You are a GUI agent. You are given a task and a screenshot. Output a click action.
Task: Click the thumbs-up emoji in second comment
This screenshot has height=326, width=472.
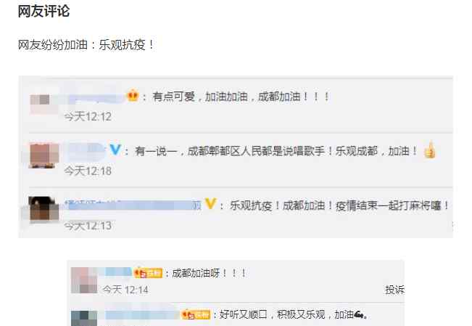pyautogui.click(x=430, y=150)
